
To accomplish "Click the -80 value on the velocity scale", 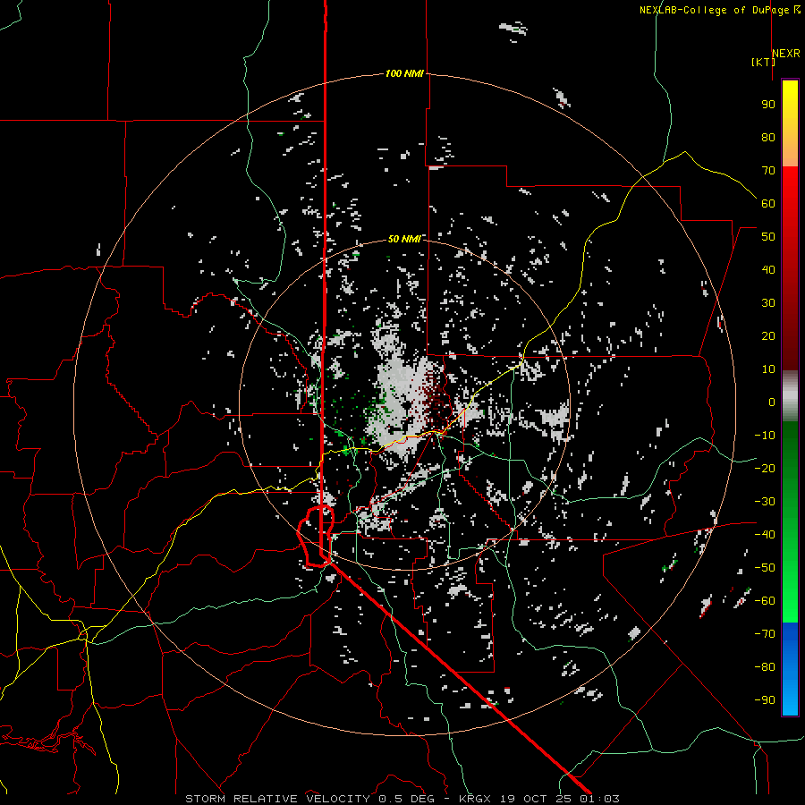I will 765,667.
